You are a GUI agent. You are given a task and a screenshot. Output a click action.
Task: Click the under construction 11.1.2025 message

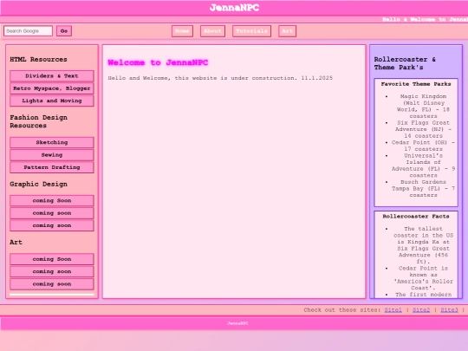pos(220,78)
